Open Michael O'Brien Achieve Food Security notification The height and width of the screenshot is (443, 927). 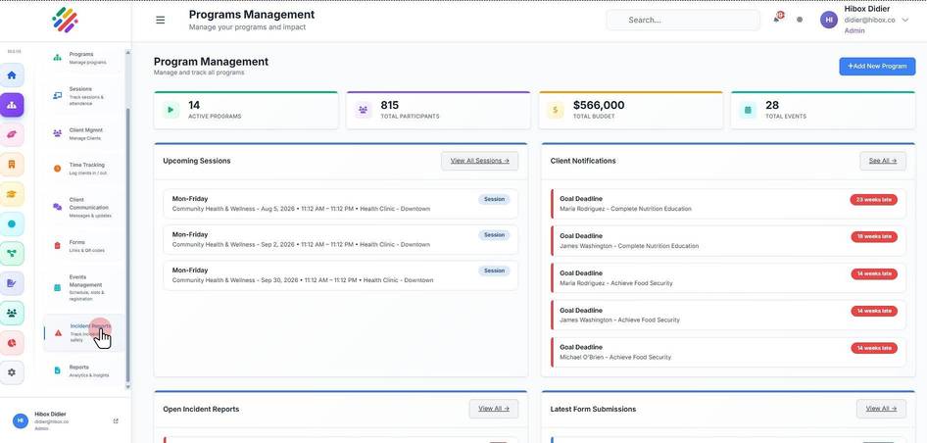pyautogui.click(x=728, y=352)
